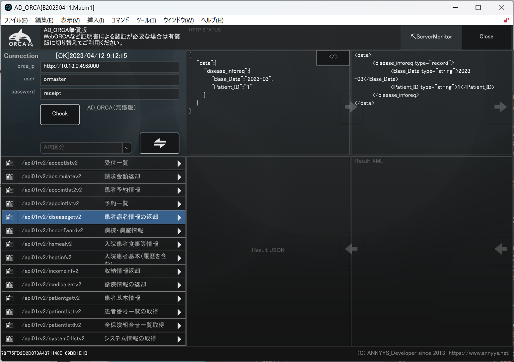Click the hash code in status bar
The image size is (514, 362).
tap(44, 353)
